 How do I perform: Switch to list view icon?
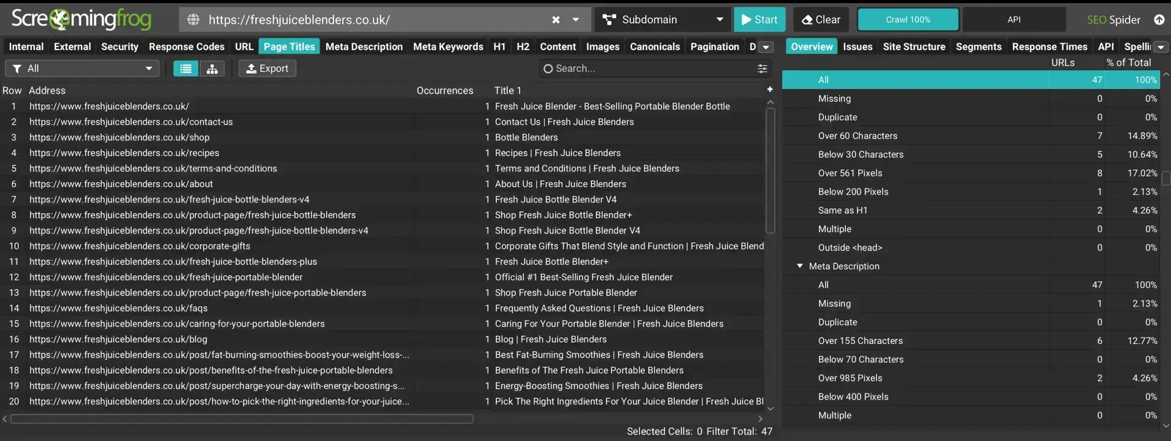(x=185, y=69)
